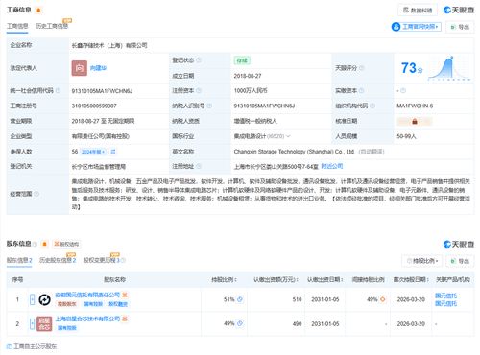480x355 pixels.
Task: Switch to the 历史工商信息 tab
Action: pos(52,26)
